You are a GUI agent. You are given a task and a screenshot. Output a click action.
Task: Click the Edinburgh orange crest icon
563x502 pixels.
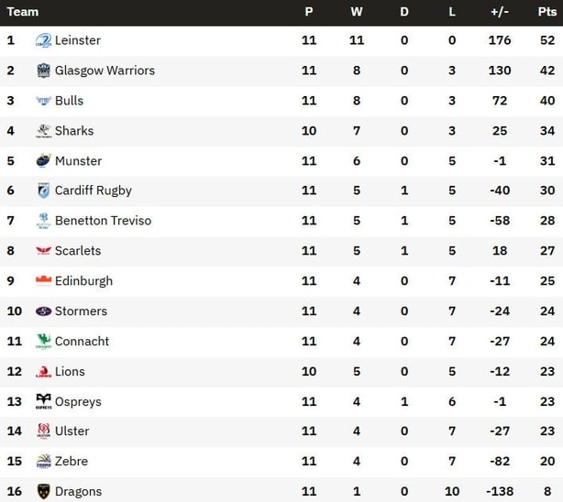[x=43, y=280]
